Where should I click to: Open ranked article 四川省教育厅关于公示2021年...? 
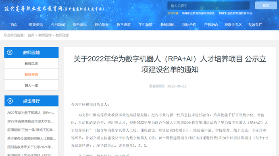[30, 147]
